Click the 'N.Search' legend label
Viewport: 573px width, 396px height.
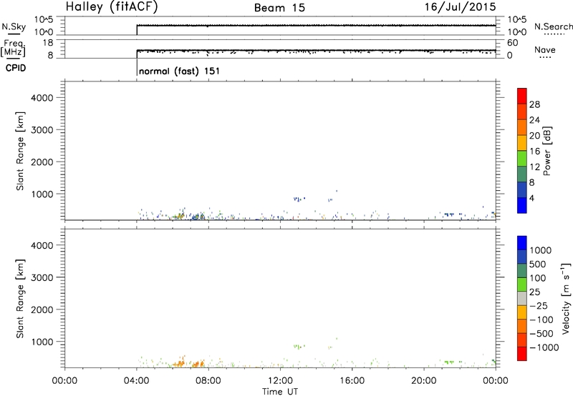click(x=553, y=26)
